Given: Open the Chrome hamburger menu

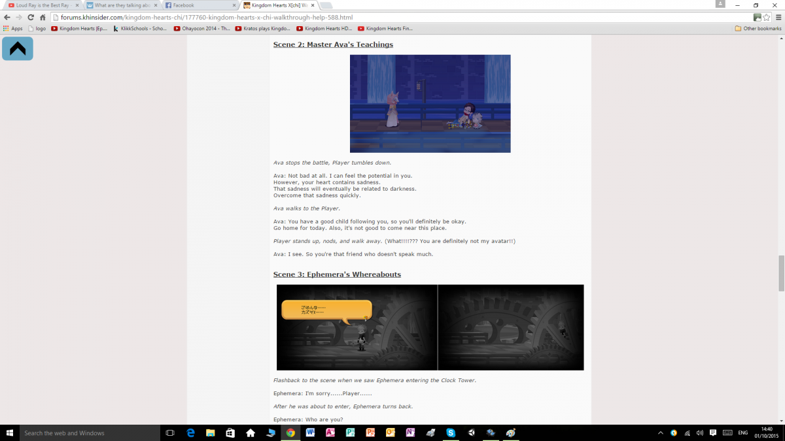Looking at the screenshot, I should pyautogui.click(x=777, y=18).
